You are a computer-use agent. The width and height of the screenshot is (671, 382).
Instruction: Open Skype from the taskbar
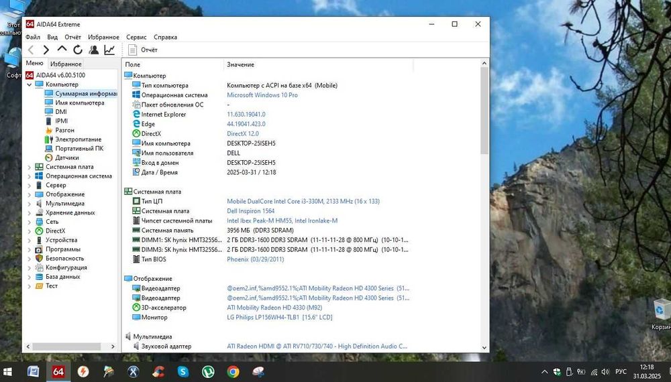183,372
